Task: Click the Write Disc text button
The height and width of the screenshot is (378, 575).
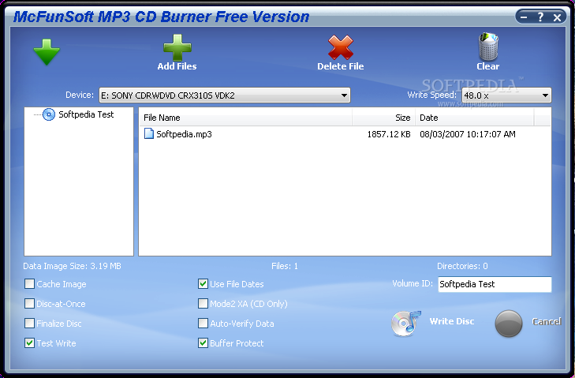Action: click(x=452, y=321)
